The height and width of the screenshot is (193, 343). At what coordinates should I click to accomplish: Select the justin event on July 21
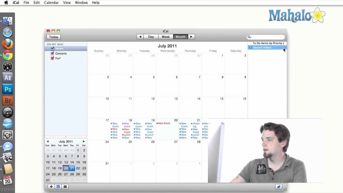coord(195,135)
